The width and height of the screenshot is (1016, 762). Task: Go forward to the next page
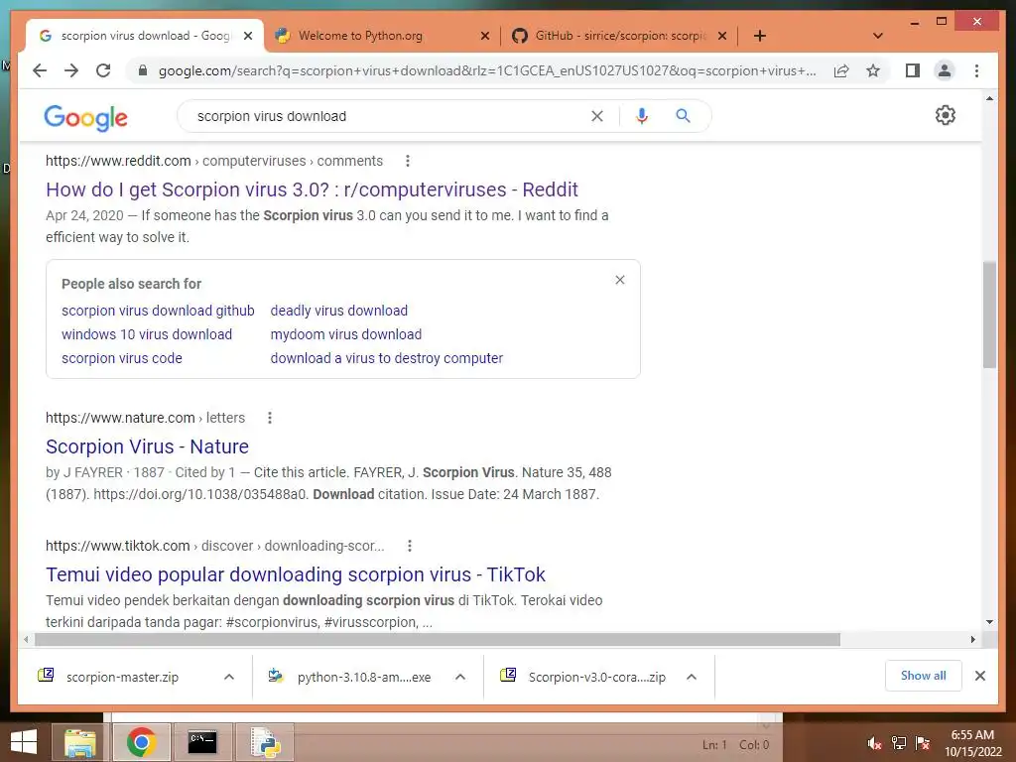tap(71, 70)
